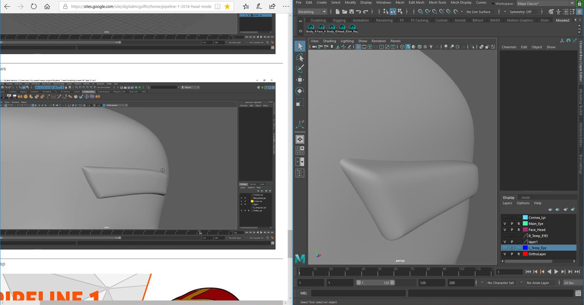This screenshot has height=305, width=584.
Task: Open the 24 fps frame rate dropdown
Action: click(572, 283)
